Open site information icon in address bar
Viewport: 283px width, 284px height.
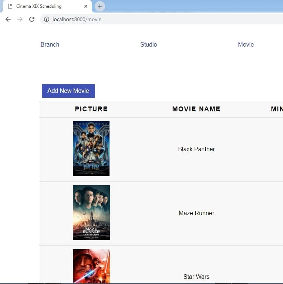pyautogui.click(x=47, y=19)
